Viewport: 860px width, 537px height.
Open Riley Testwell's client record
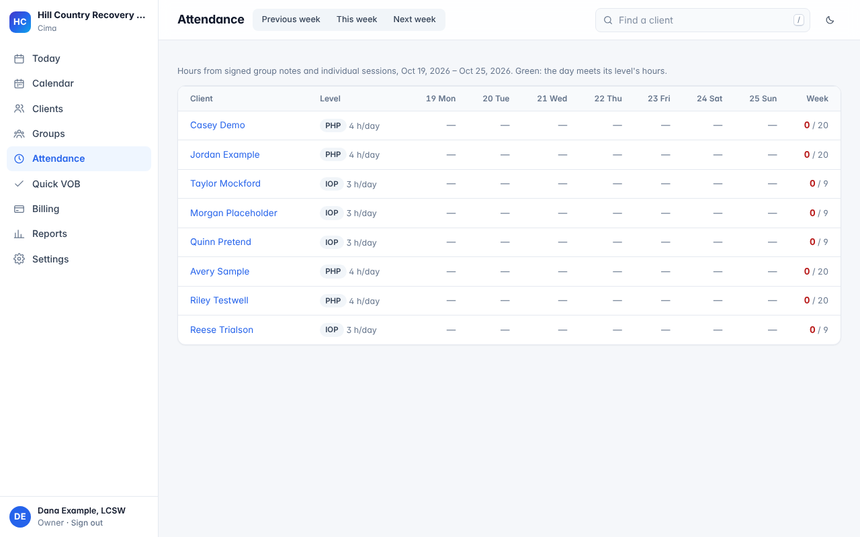tap(219, 300)
